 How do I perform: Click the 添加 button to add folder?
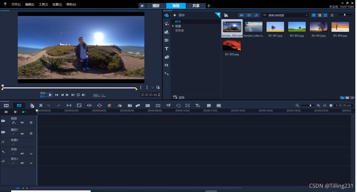[x=179, y=15]
